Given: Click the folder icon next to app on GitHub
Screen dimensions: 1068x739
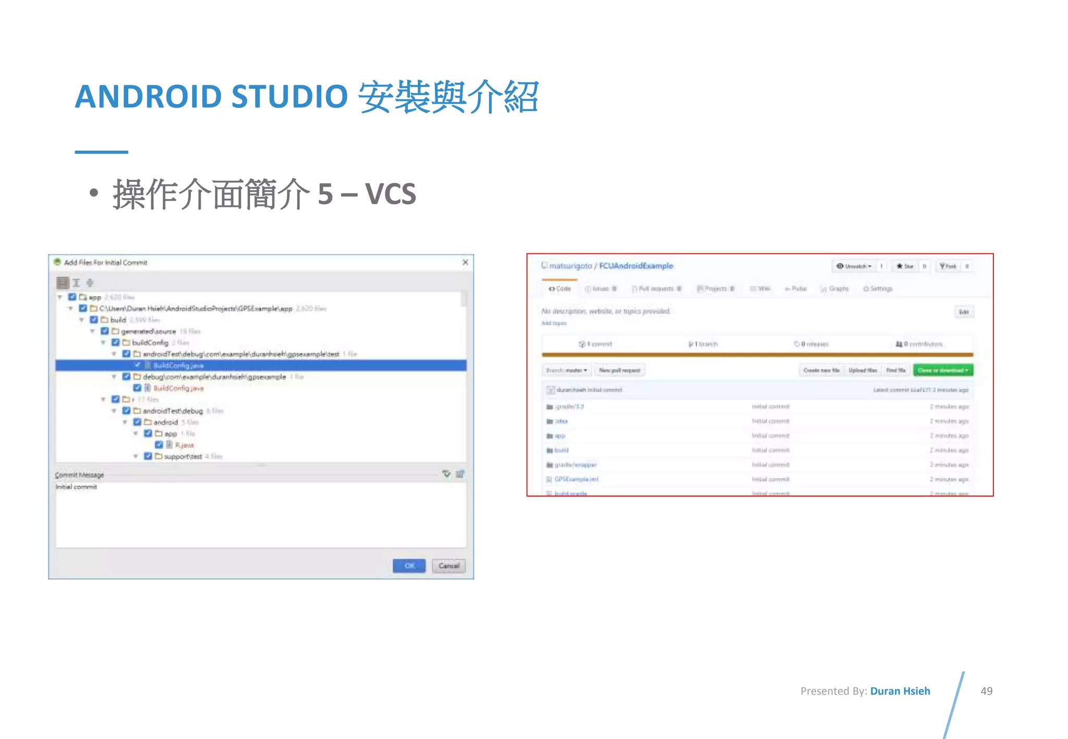Looking at the screenshot, I should click(549, 436).
